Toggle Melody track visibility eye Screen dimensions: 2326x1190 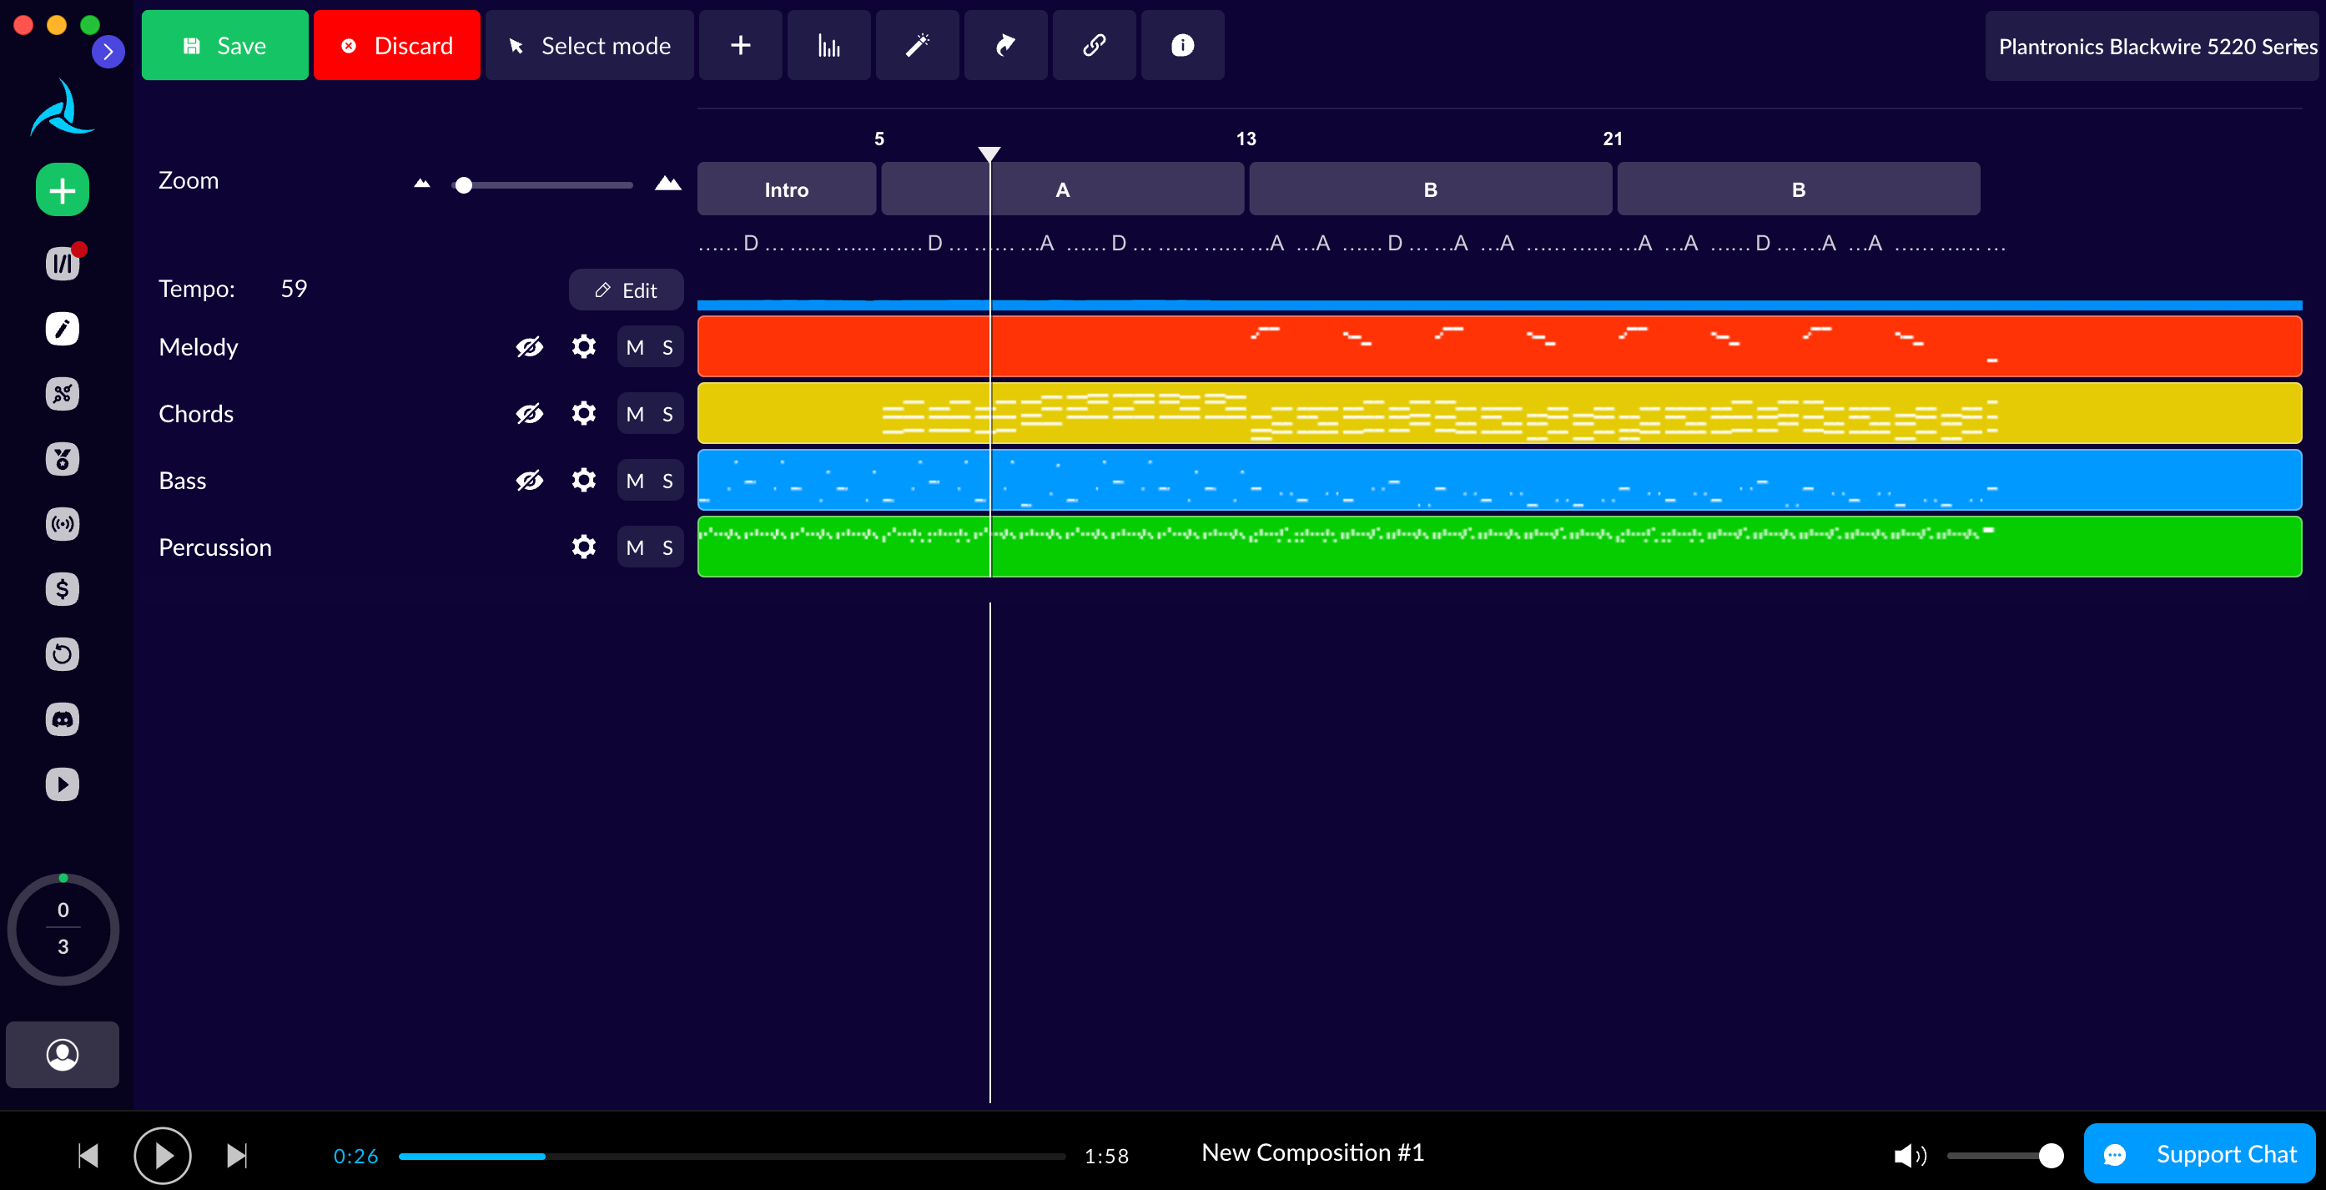tap(529, 346)
